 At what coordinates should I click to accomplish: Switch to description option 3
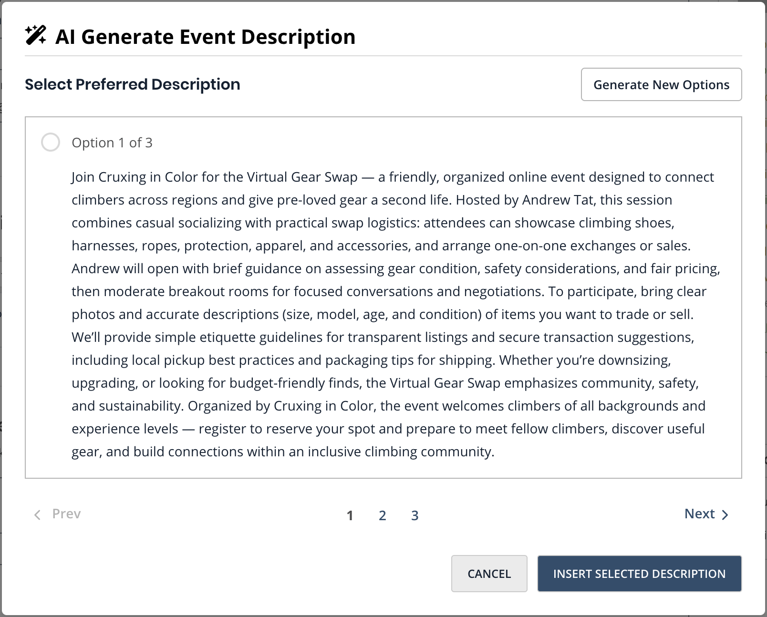click(x=415, y=515)
